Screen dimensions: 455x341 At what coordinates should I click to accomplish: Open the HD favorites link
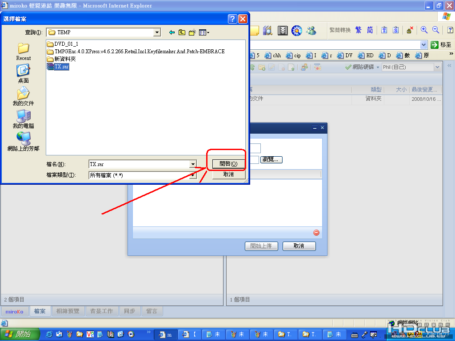366,56
